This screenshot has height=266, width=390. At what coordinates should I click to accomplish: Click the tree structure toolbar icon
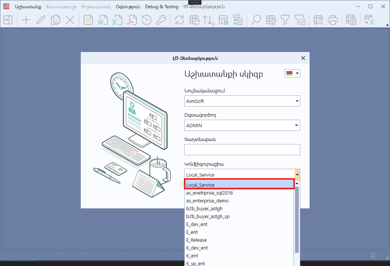pos(238,20)
